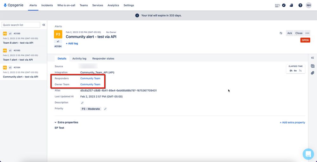Viewport: 317px width, 162px height.
Task: Click the Last Updated At timestamp value
Action: click(x=102, y=97)
